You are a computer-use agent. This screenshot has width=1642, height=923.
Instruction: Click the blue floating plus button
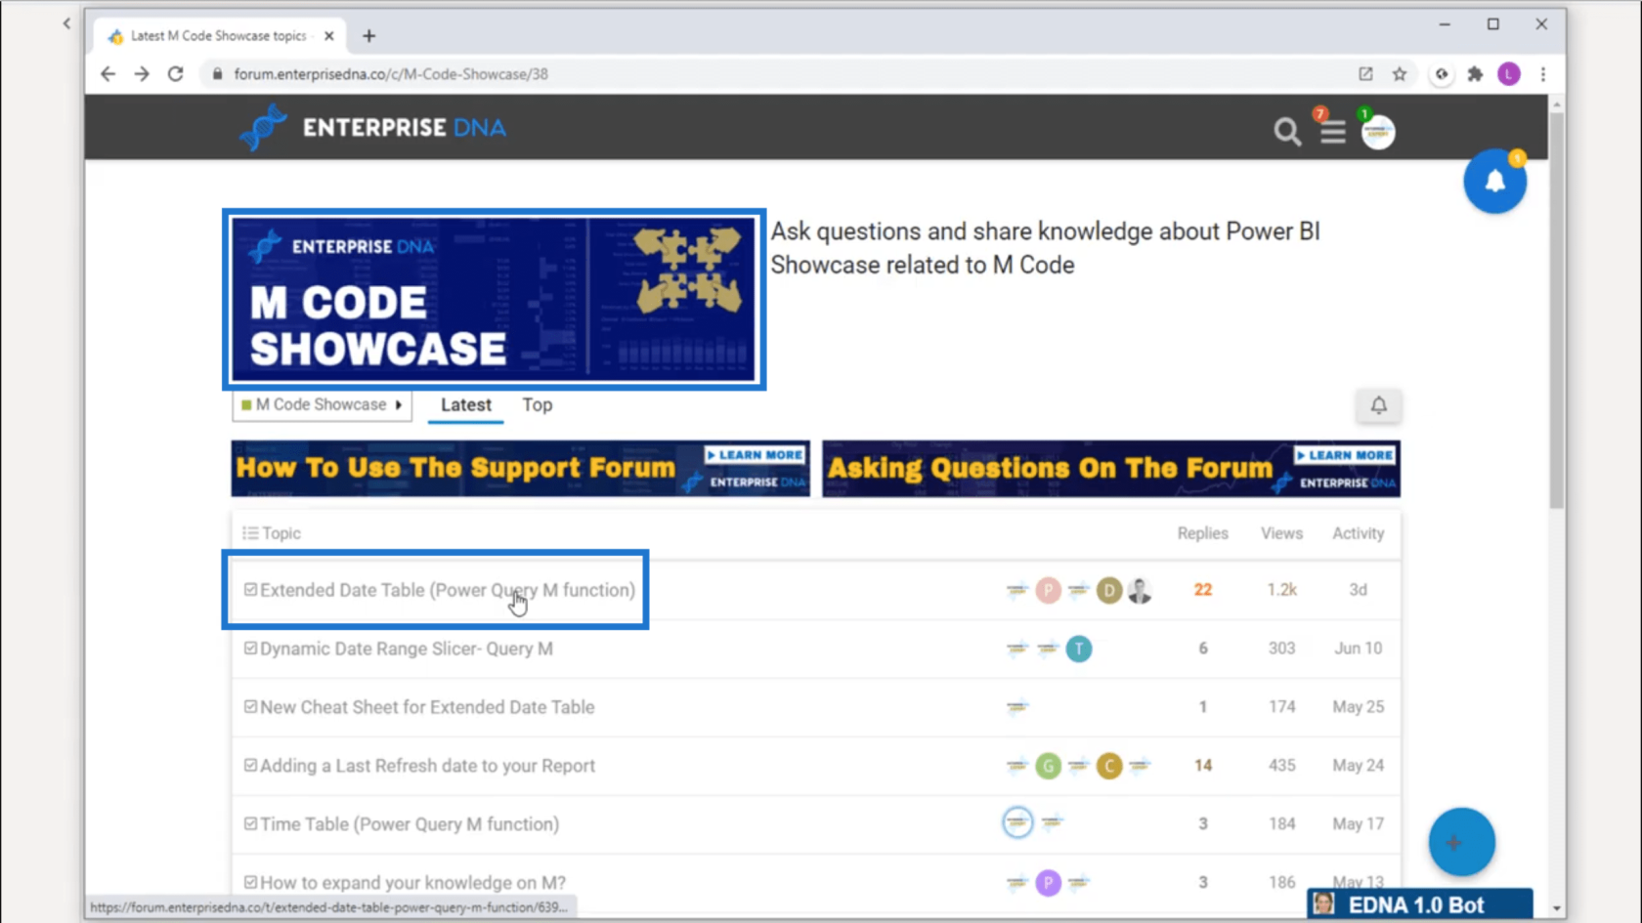(1461, 842)
